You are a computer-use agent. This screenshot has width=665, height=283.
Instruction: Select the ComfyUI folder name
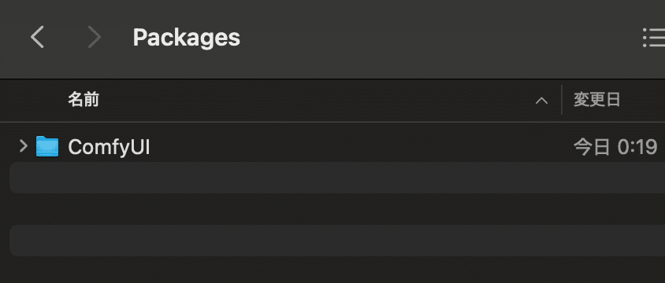109,147
